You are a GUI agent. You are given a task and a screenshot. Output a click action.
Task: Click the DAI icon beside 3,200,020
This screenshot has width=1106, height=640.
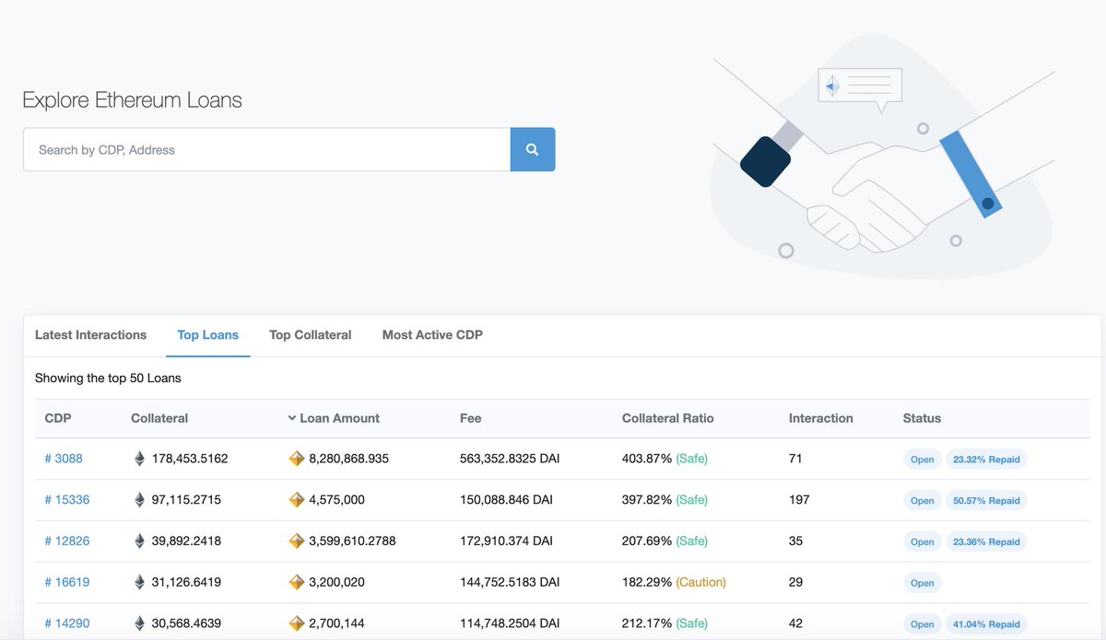tap(297, 582)
